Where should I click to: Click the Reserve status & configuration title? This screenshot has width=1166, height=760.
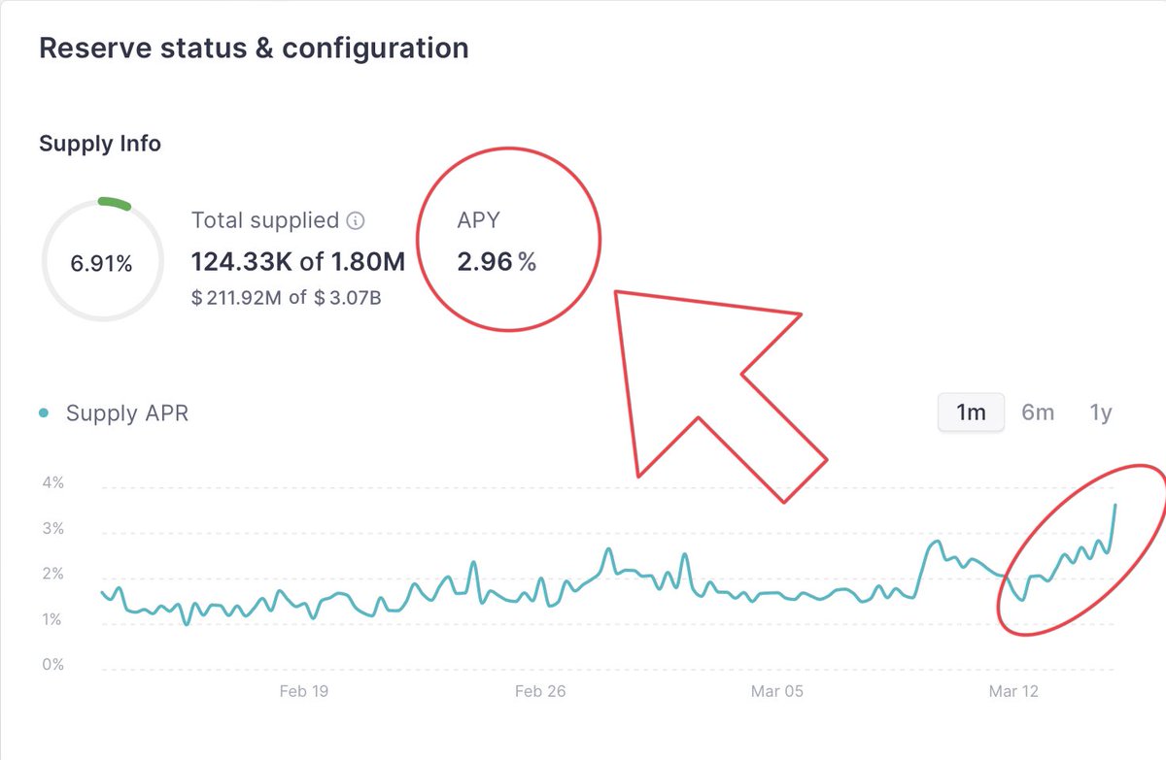(x=254, y=48)
